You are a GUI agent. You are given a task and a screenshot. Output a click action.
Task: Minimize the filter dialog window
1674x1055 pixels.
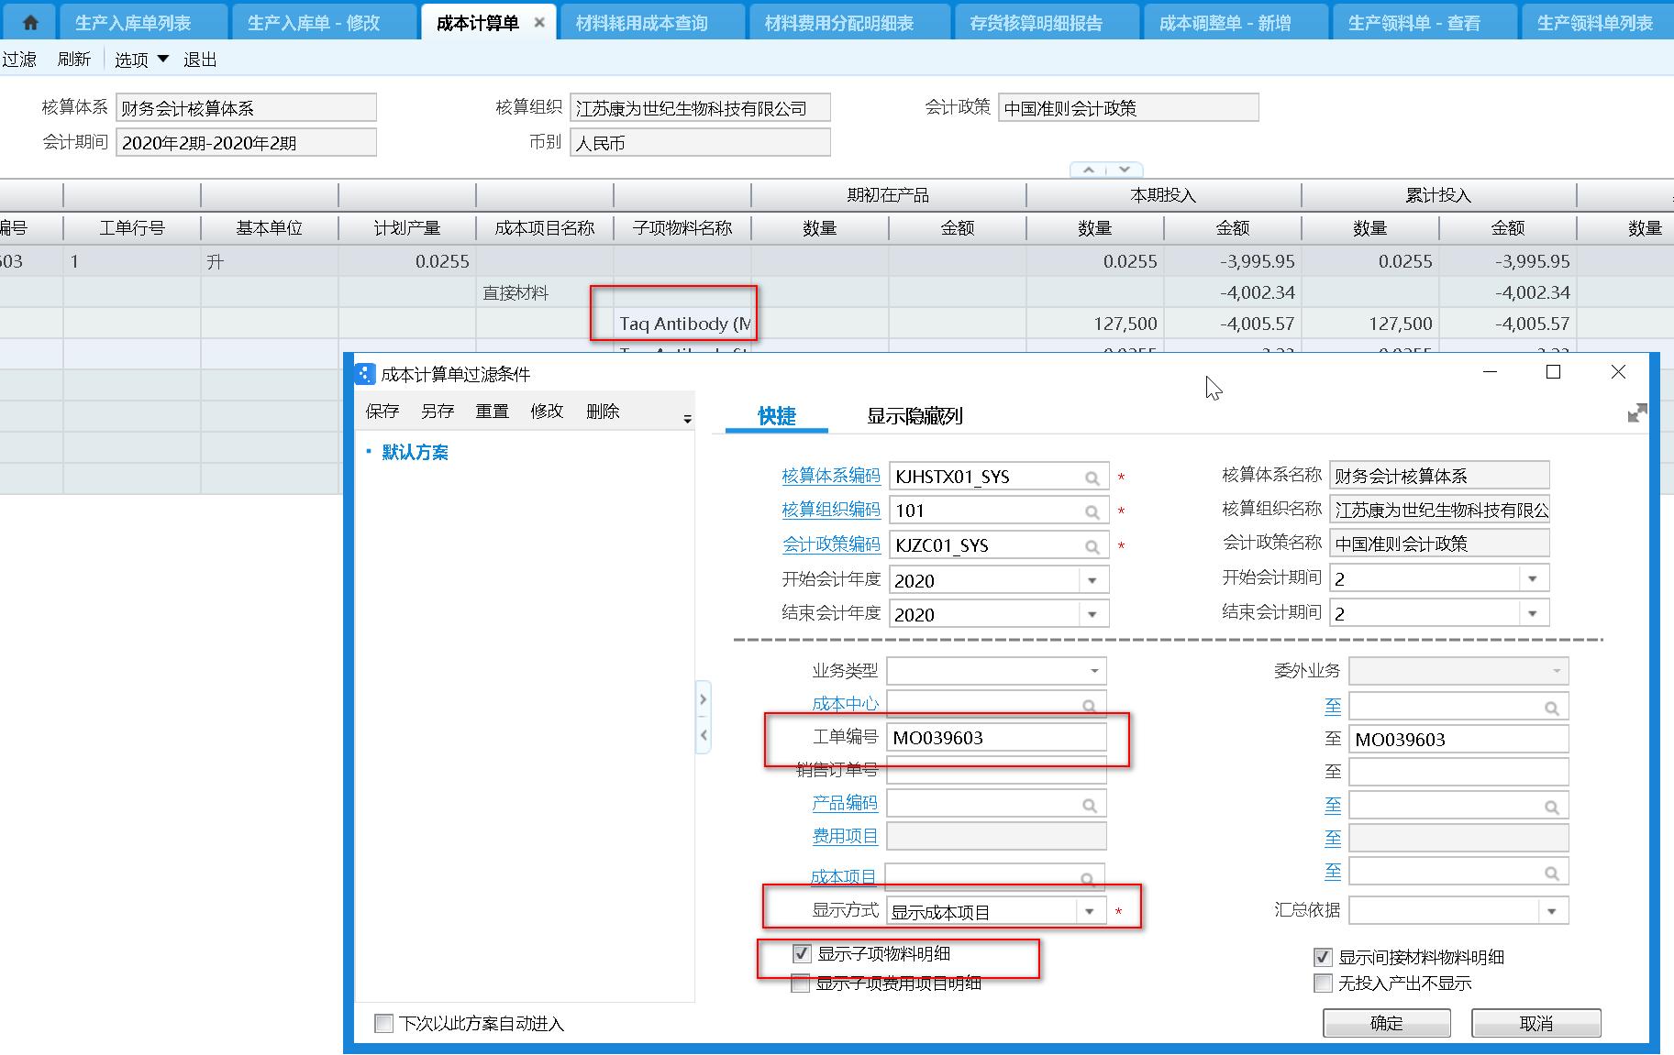[1490, 371]
